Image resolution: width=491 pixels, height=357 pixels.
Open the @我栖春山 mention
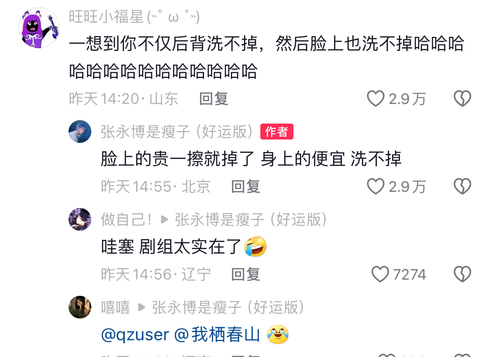217,335
